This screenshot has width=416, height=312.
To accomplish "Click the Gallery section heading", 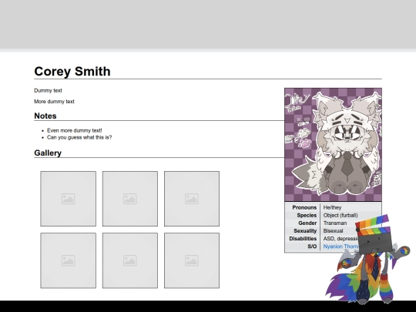I will pos(48,153).
